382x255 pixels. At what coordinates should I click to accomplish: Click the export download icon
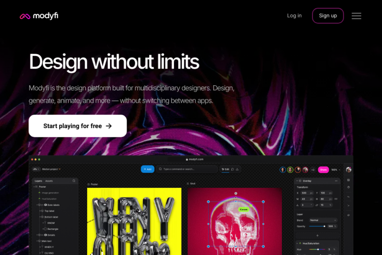pyautogui.click(x=237, y=169)
